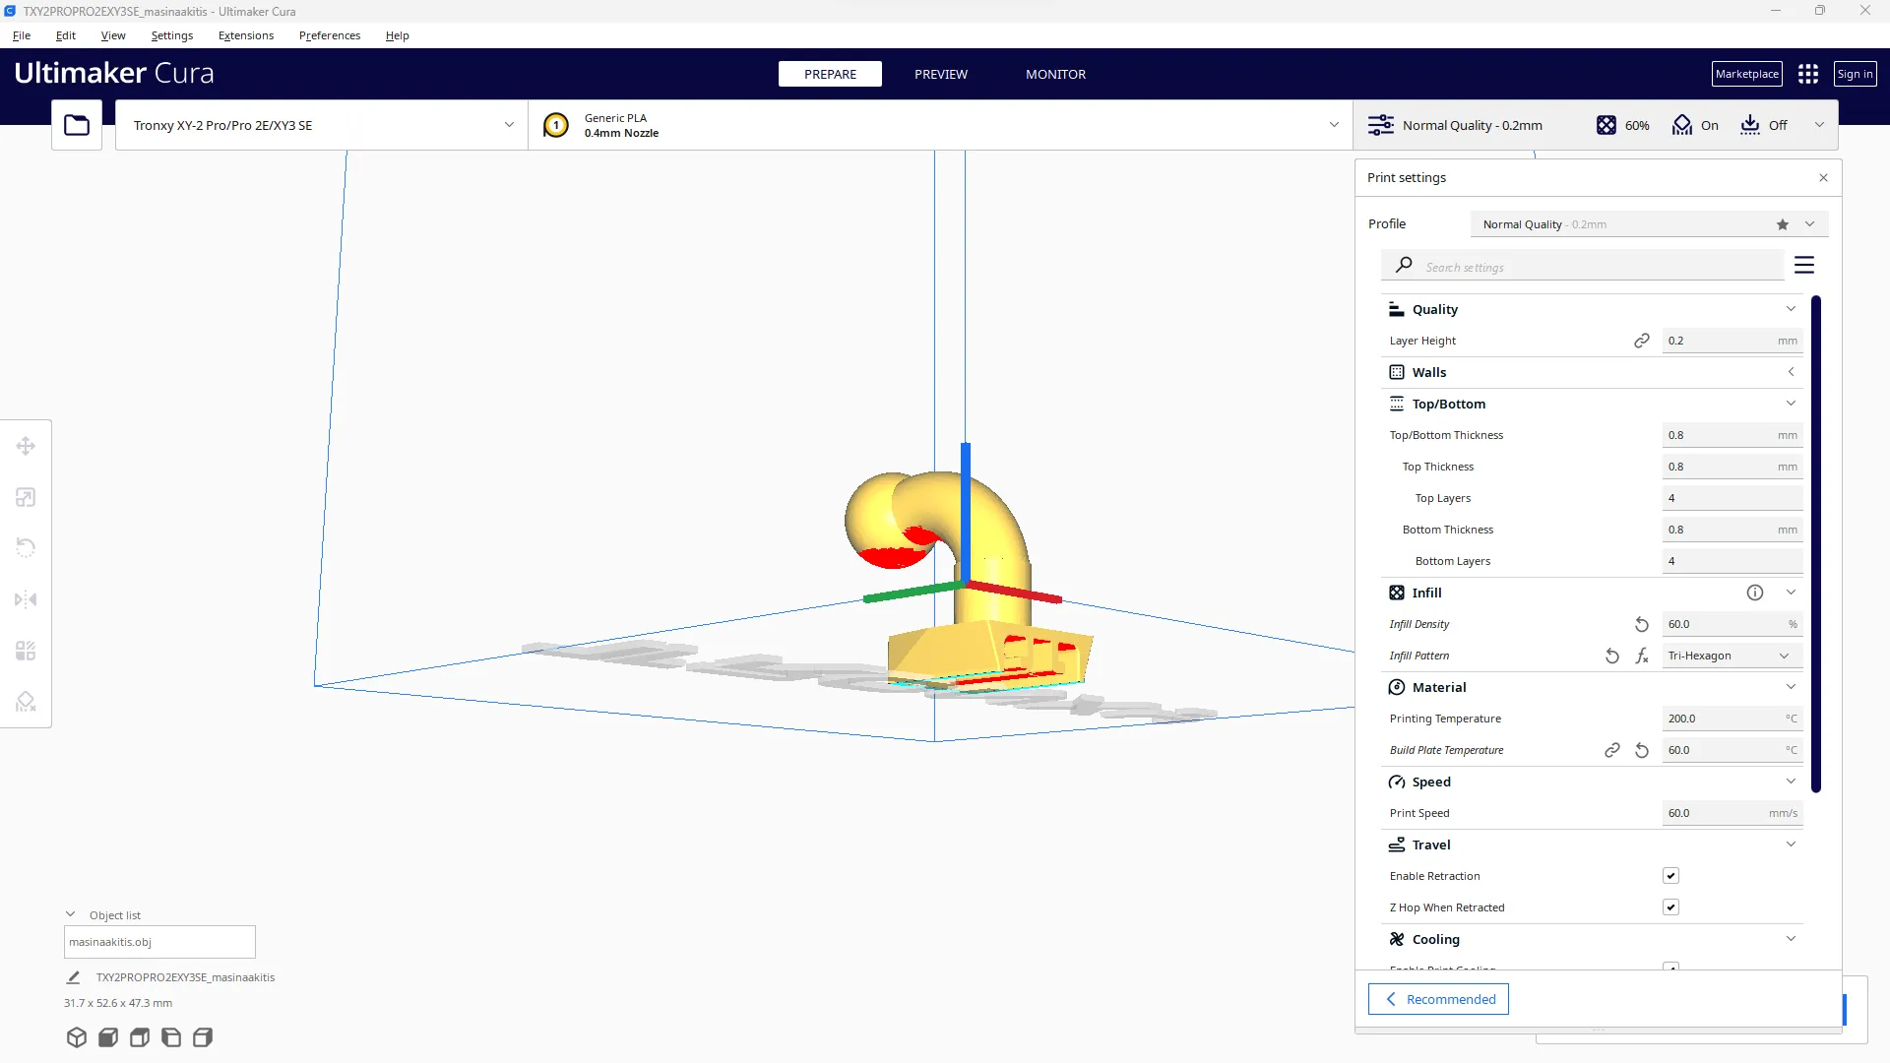Open the settings visibility hamburger menu
The image size is (1890, 1063).
tap(1803, 265)
